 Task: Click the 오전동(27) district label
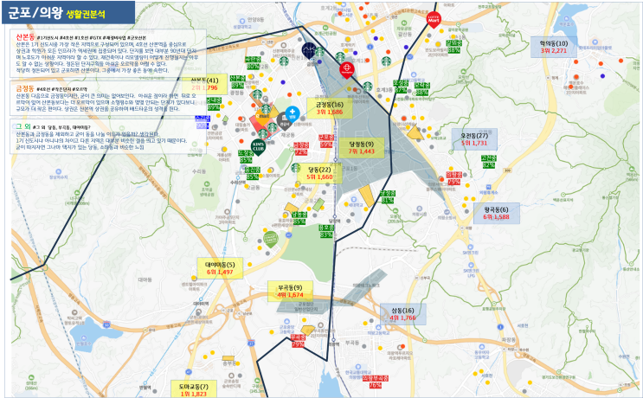(474, 139)
